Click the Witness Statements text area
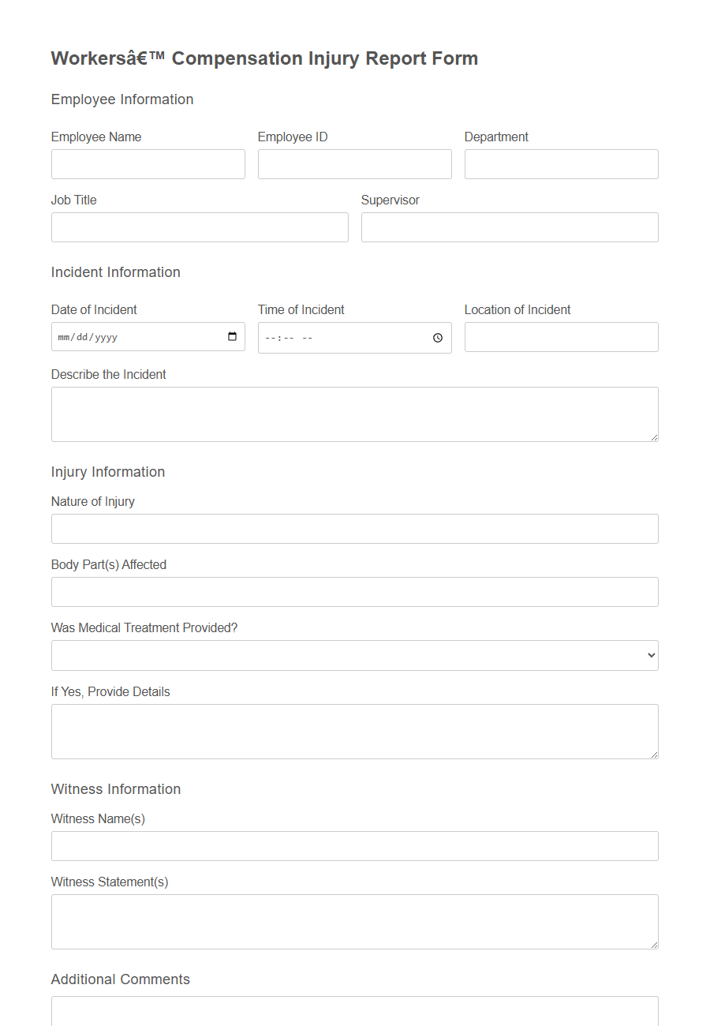Viewport: 710px width, 1026px height. [355, 921]
